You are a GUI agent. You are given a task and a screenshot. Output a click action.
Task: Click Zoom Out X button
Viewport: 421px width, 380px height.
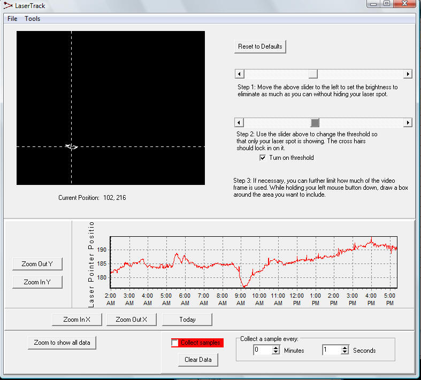pyautogui.click(x=131, y=320)
